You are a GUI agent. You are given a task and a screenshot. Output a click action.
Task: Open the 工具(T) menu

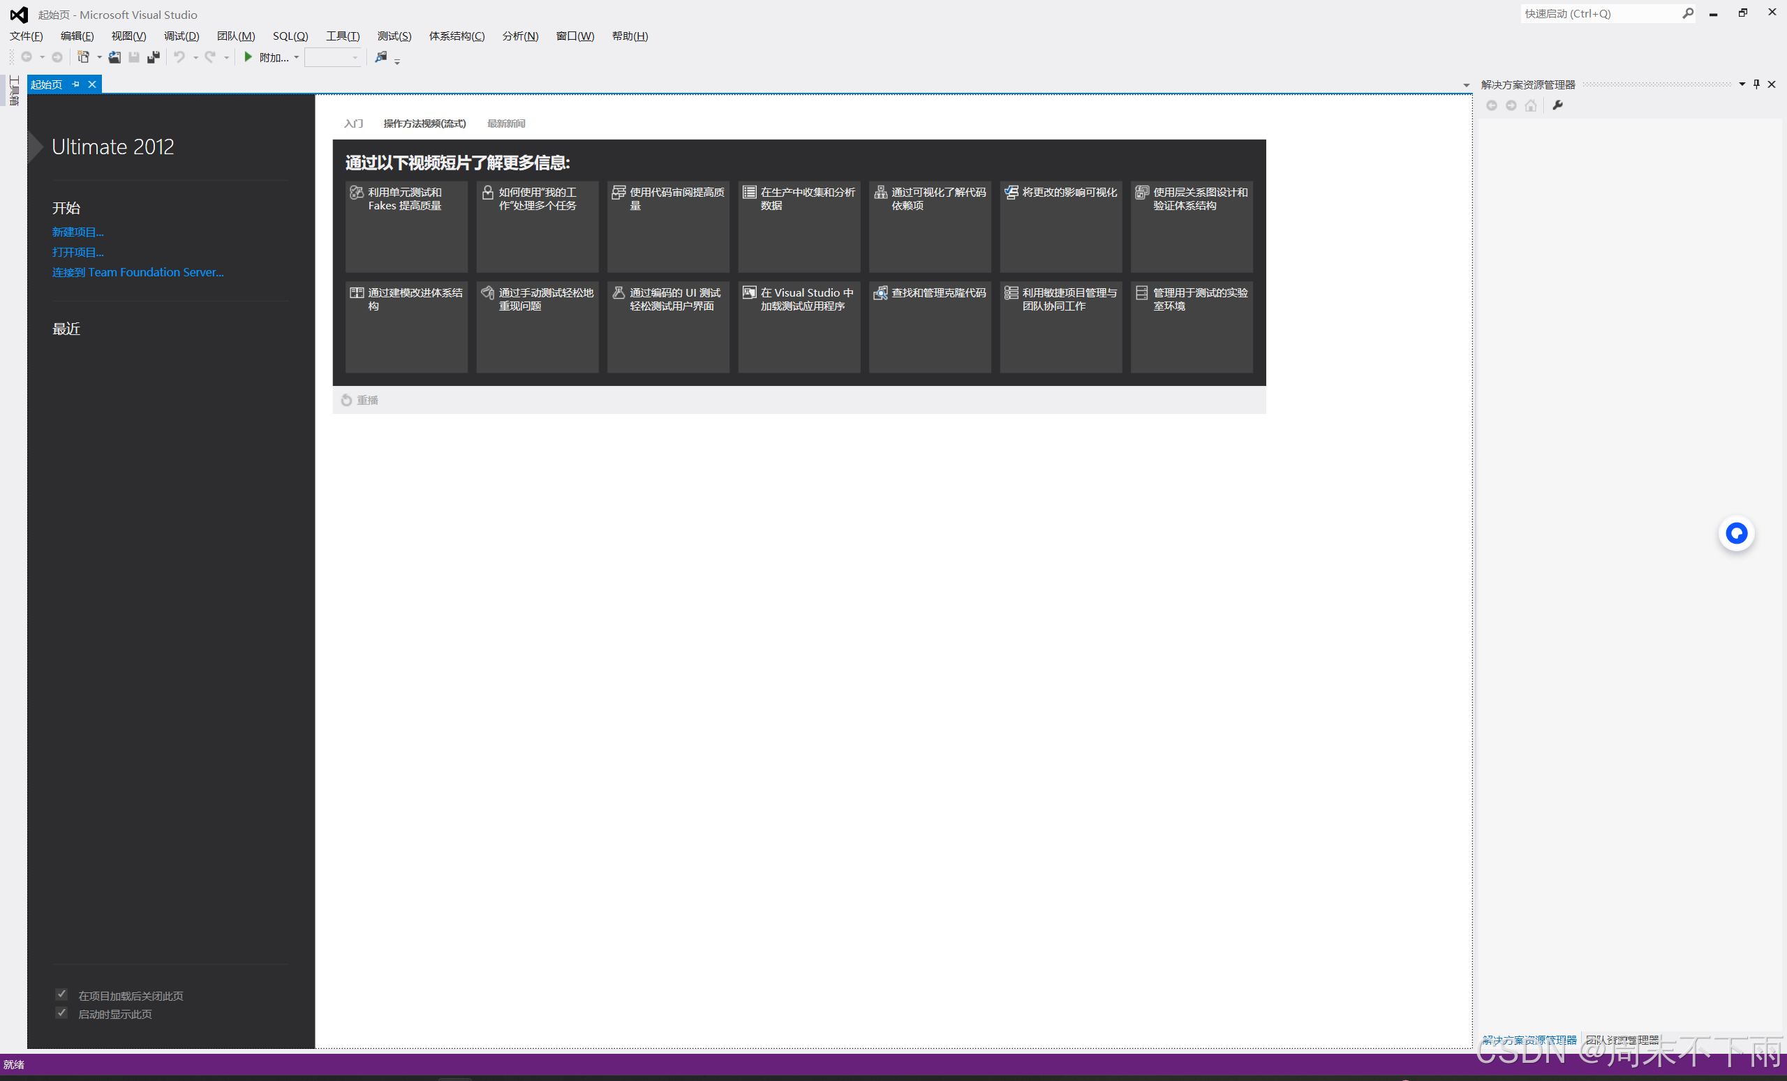[343, 36]
